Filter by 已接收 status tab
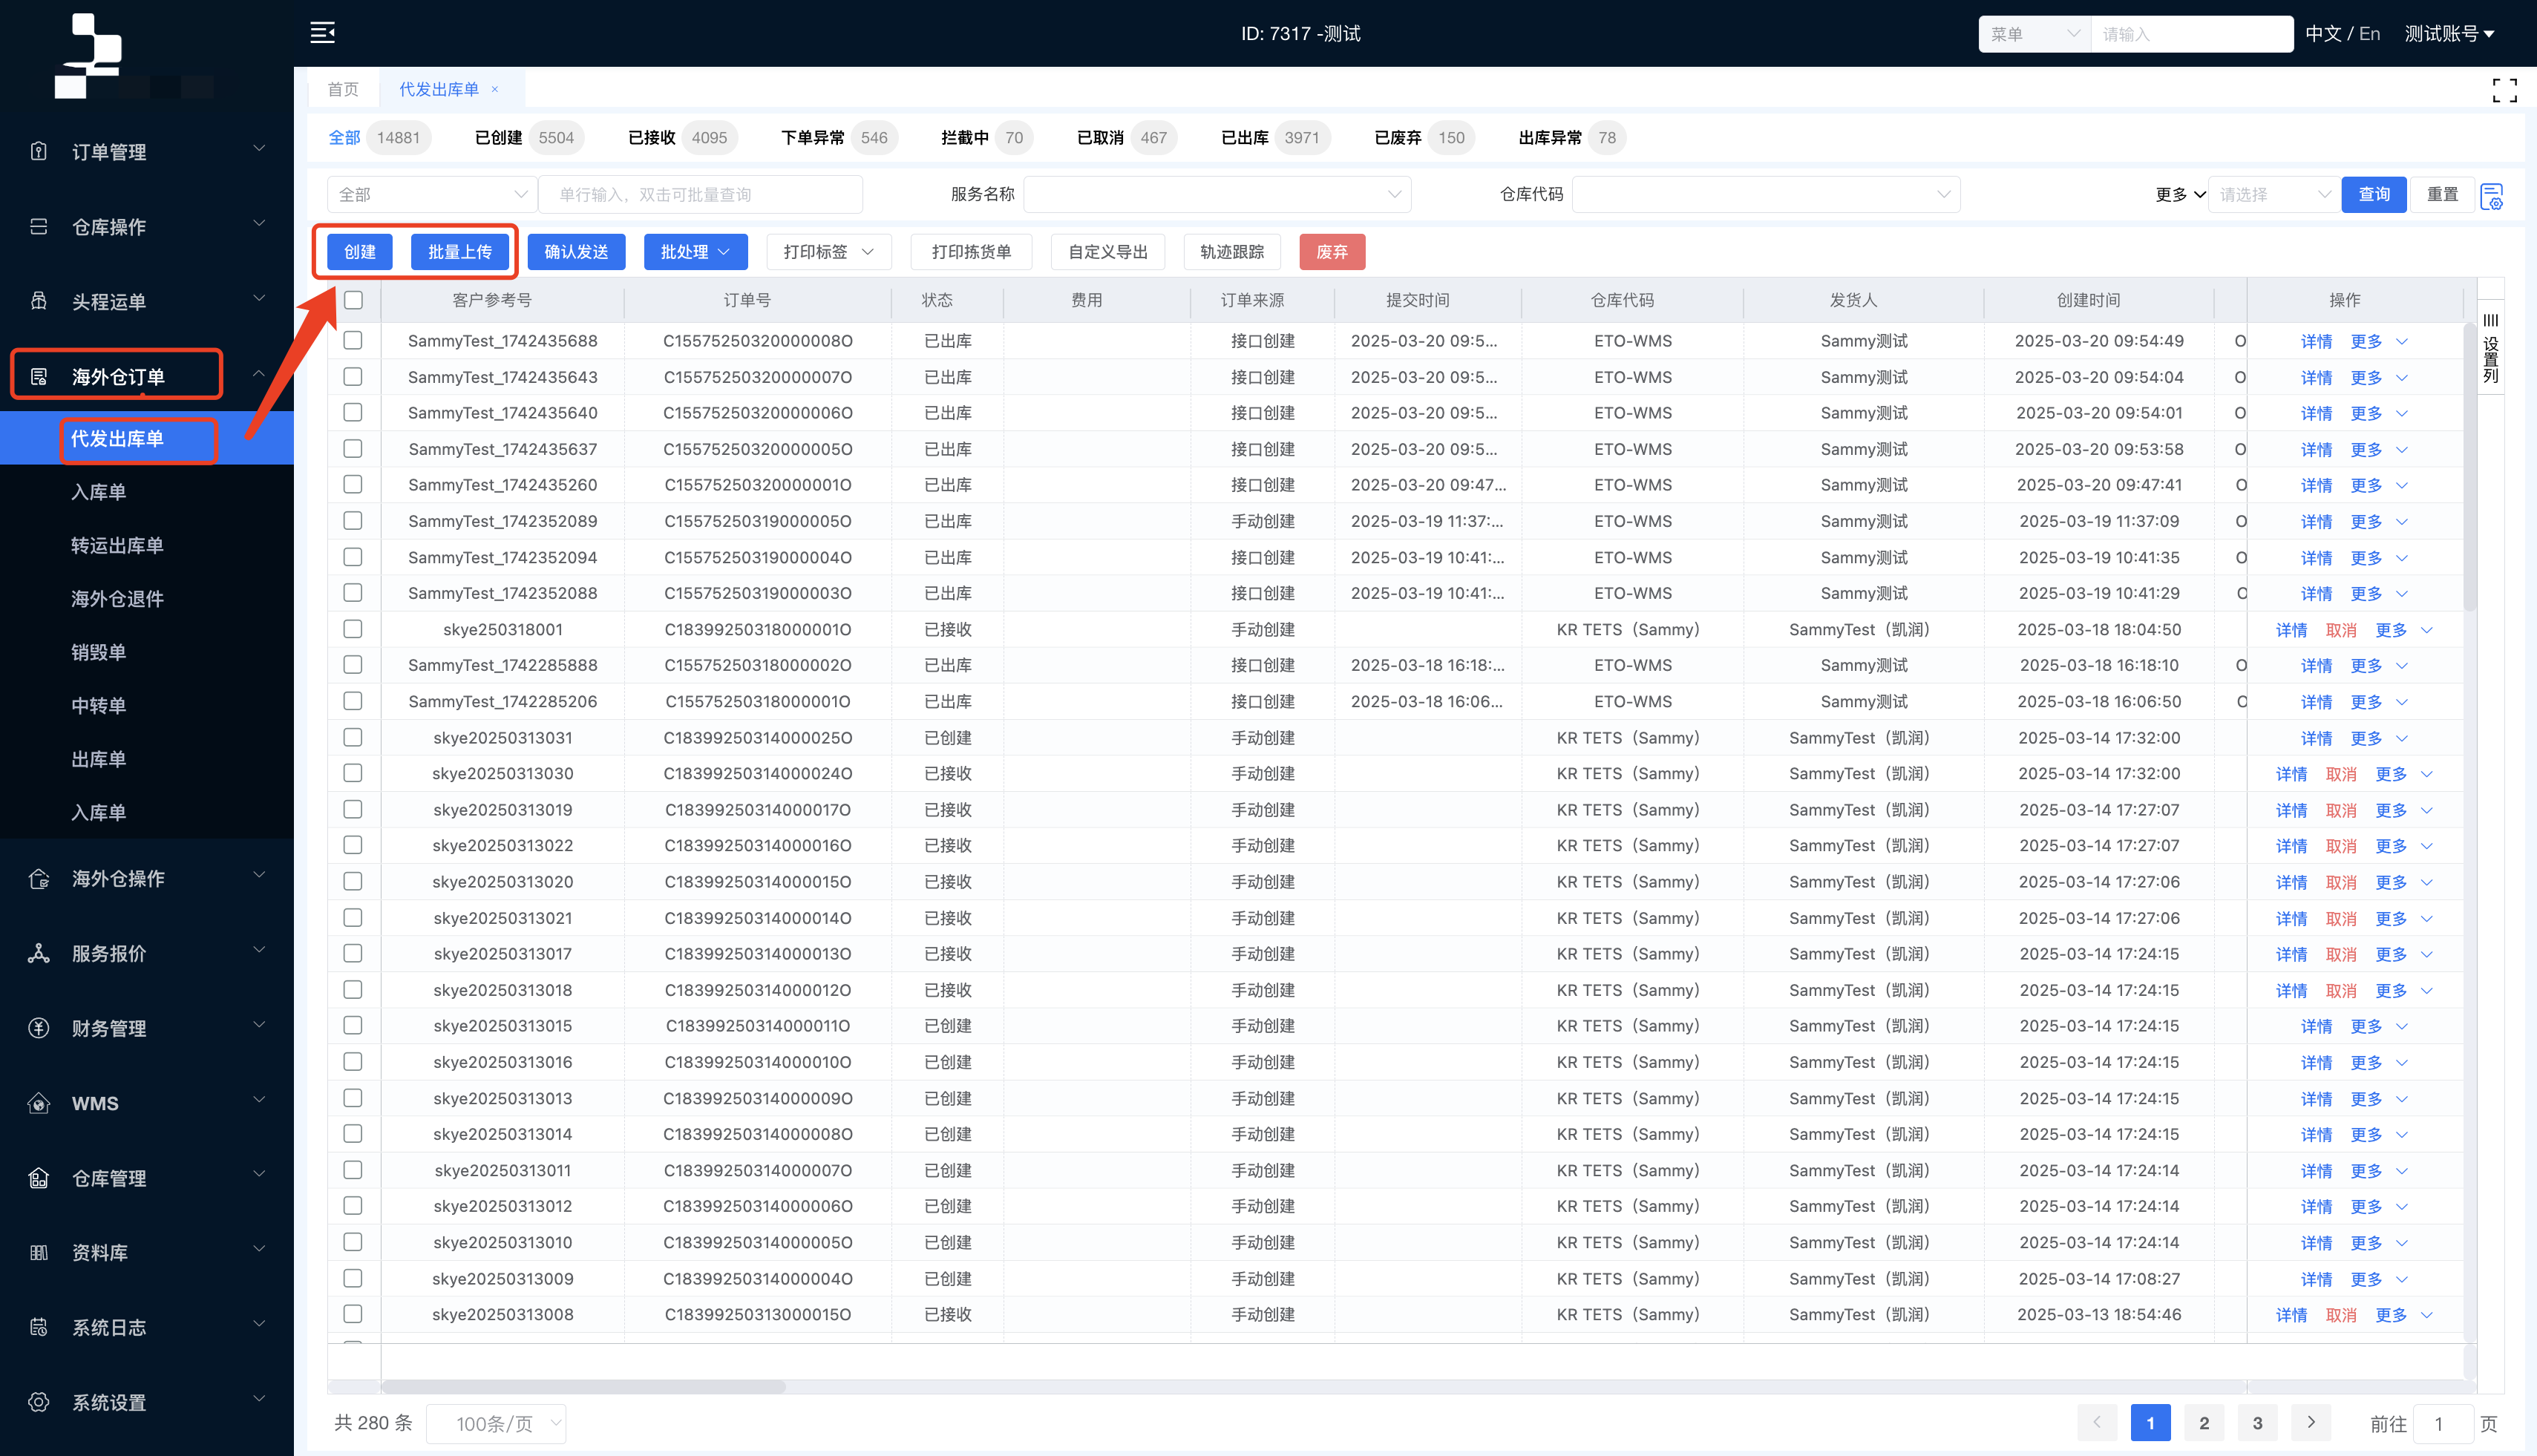Screen dimensions: 2537x1456 [682, 138]
